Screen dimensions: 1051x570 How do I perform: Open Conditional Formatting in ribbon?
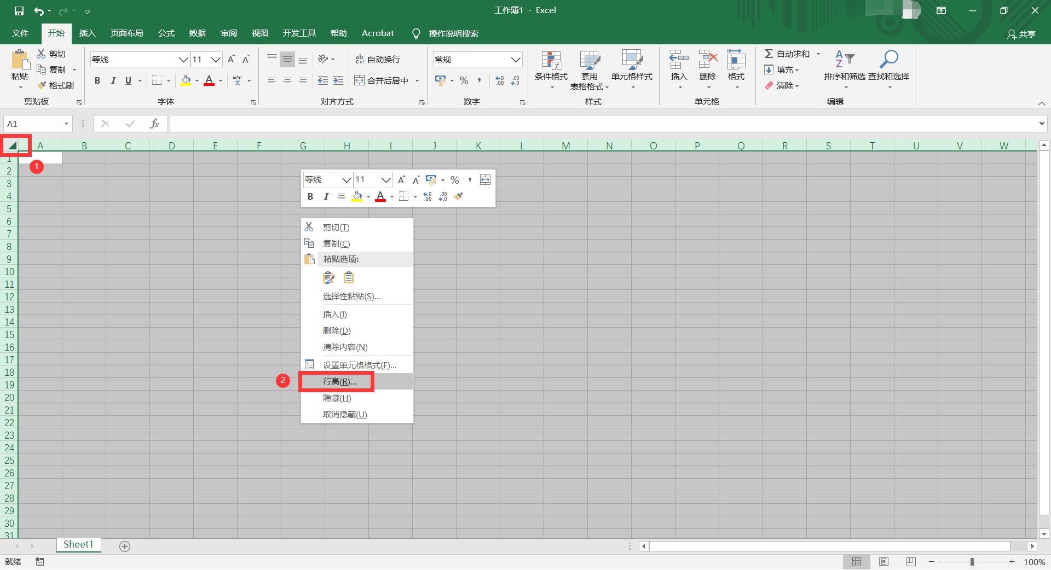point(551,69)
